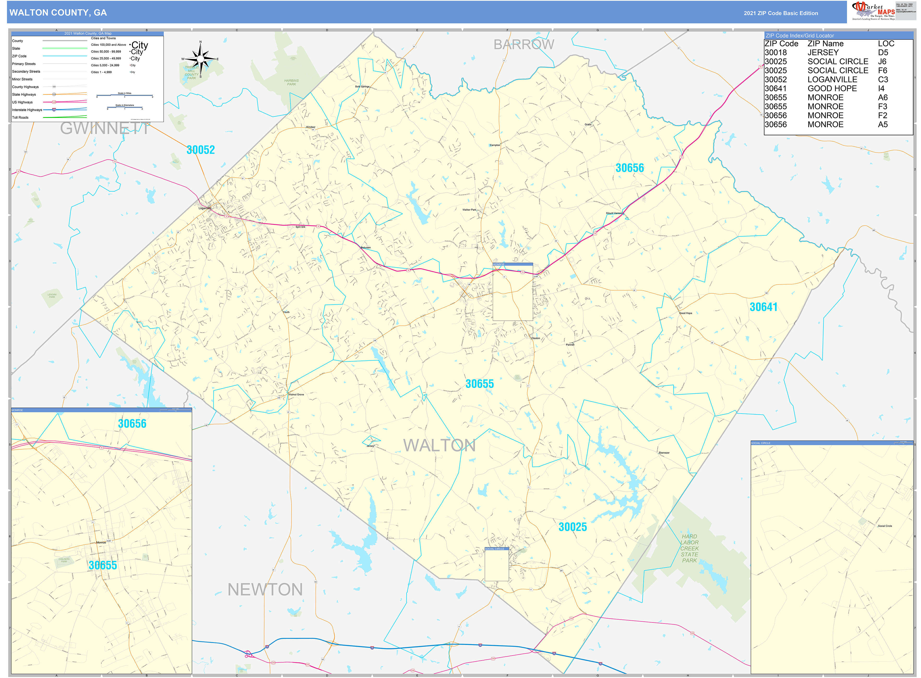Click the ZIP Code cyan line swatch in legend
The height and width of the screenshot is (678, 921).
click(x=65, y=56)
